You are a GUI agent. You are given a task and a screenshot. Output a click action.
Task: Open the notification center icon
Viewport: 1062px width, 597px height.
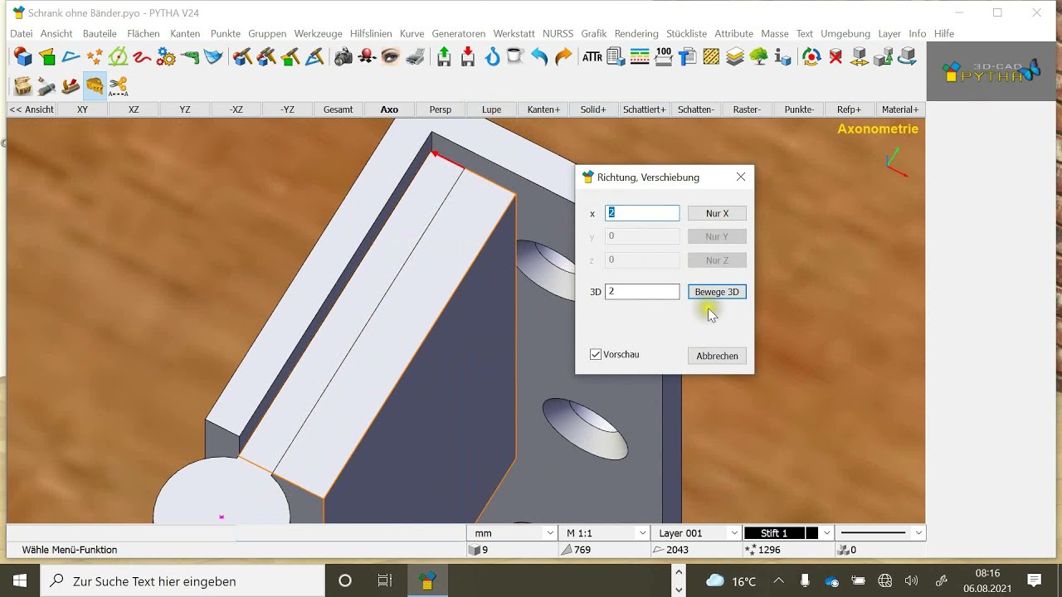1034,580
